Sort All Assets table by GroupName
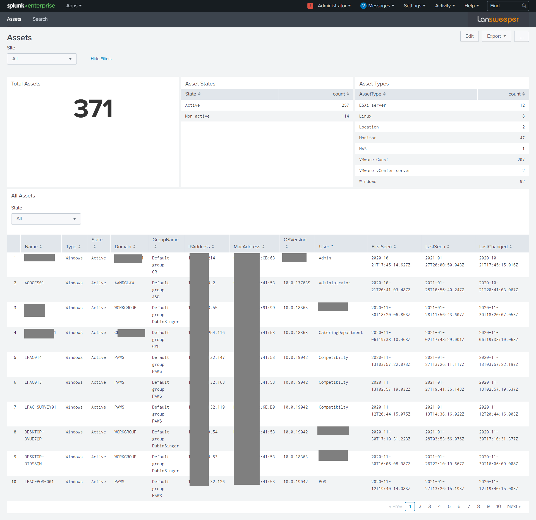The image size is (536, 520). pyautogui.click(x=165, y=243)
